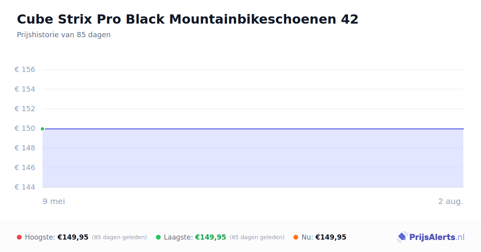Click the 2 aug. date label
The height and width of the screenshot is (252, 481).
point(451,201)
